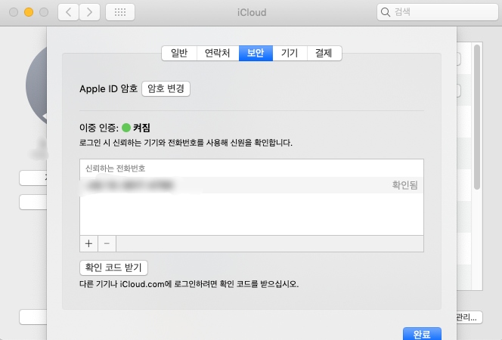The width and height of the screenshot is (502, 340).
Task: Show all preferences grid icon
Action: [120, 12]
